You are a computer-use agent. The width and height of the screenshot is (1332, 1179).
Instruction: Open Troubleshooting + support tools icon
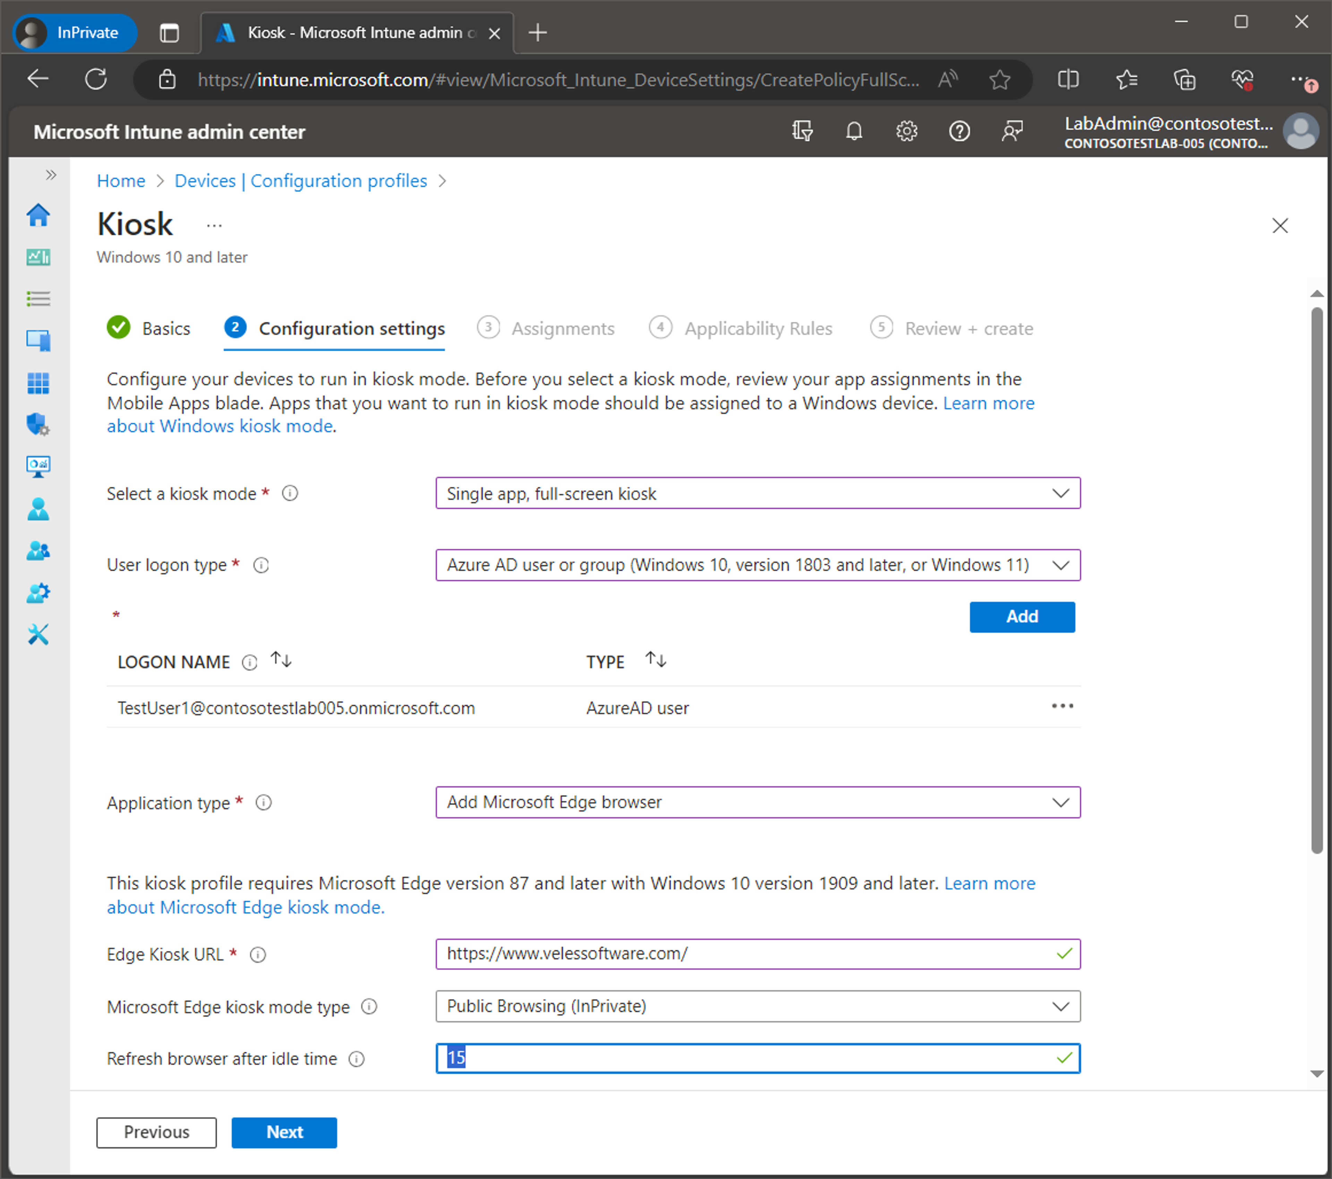39,635
